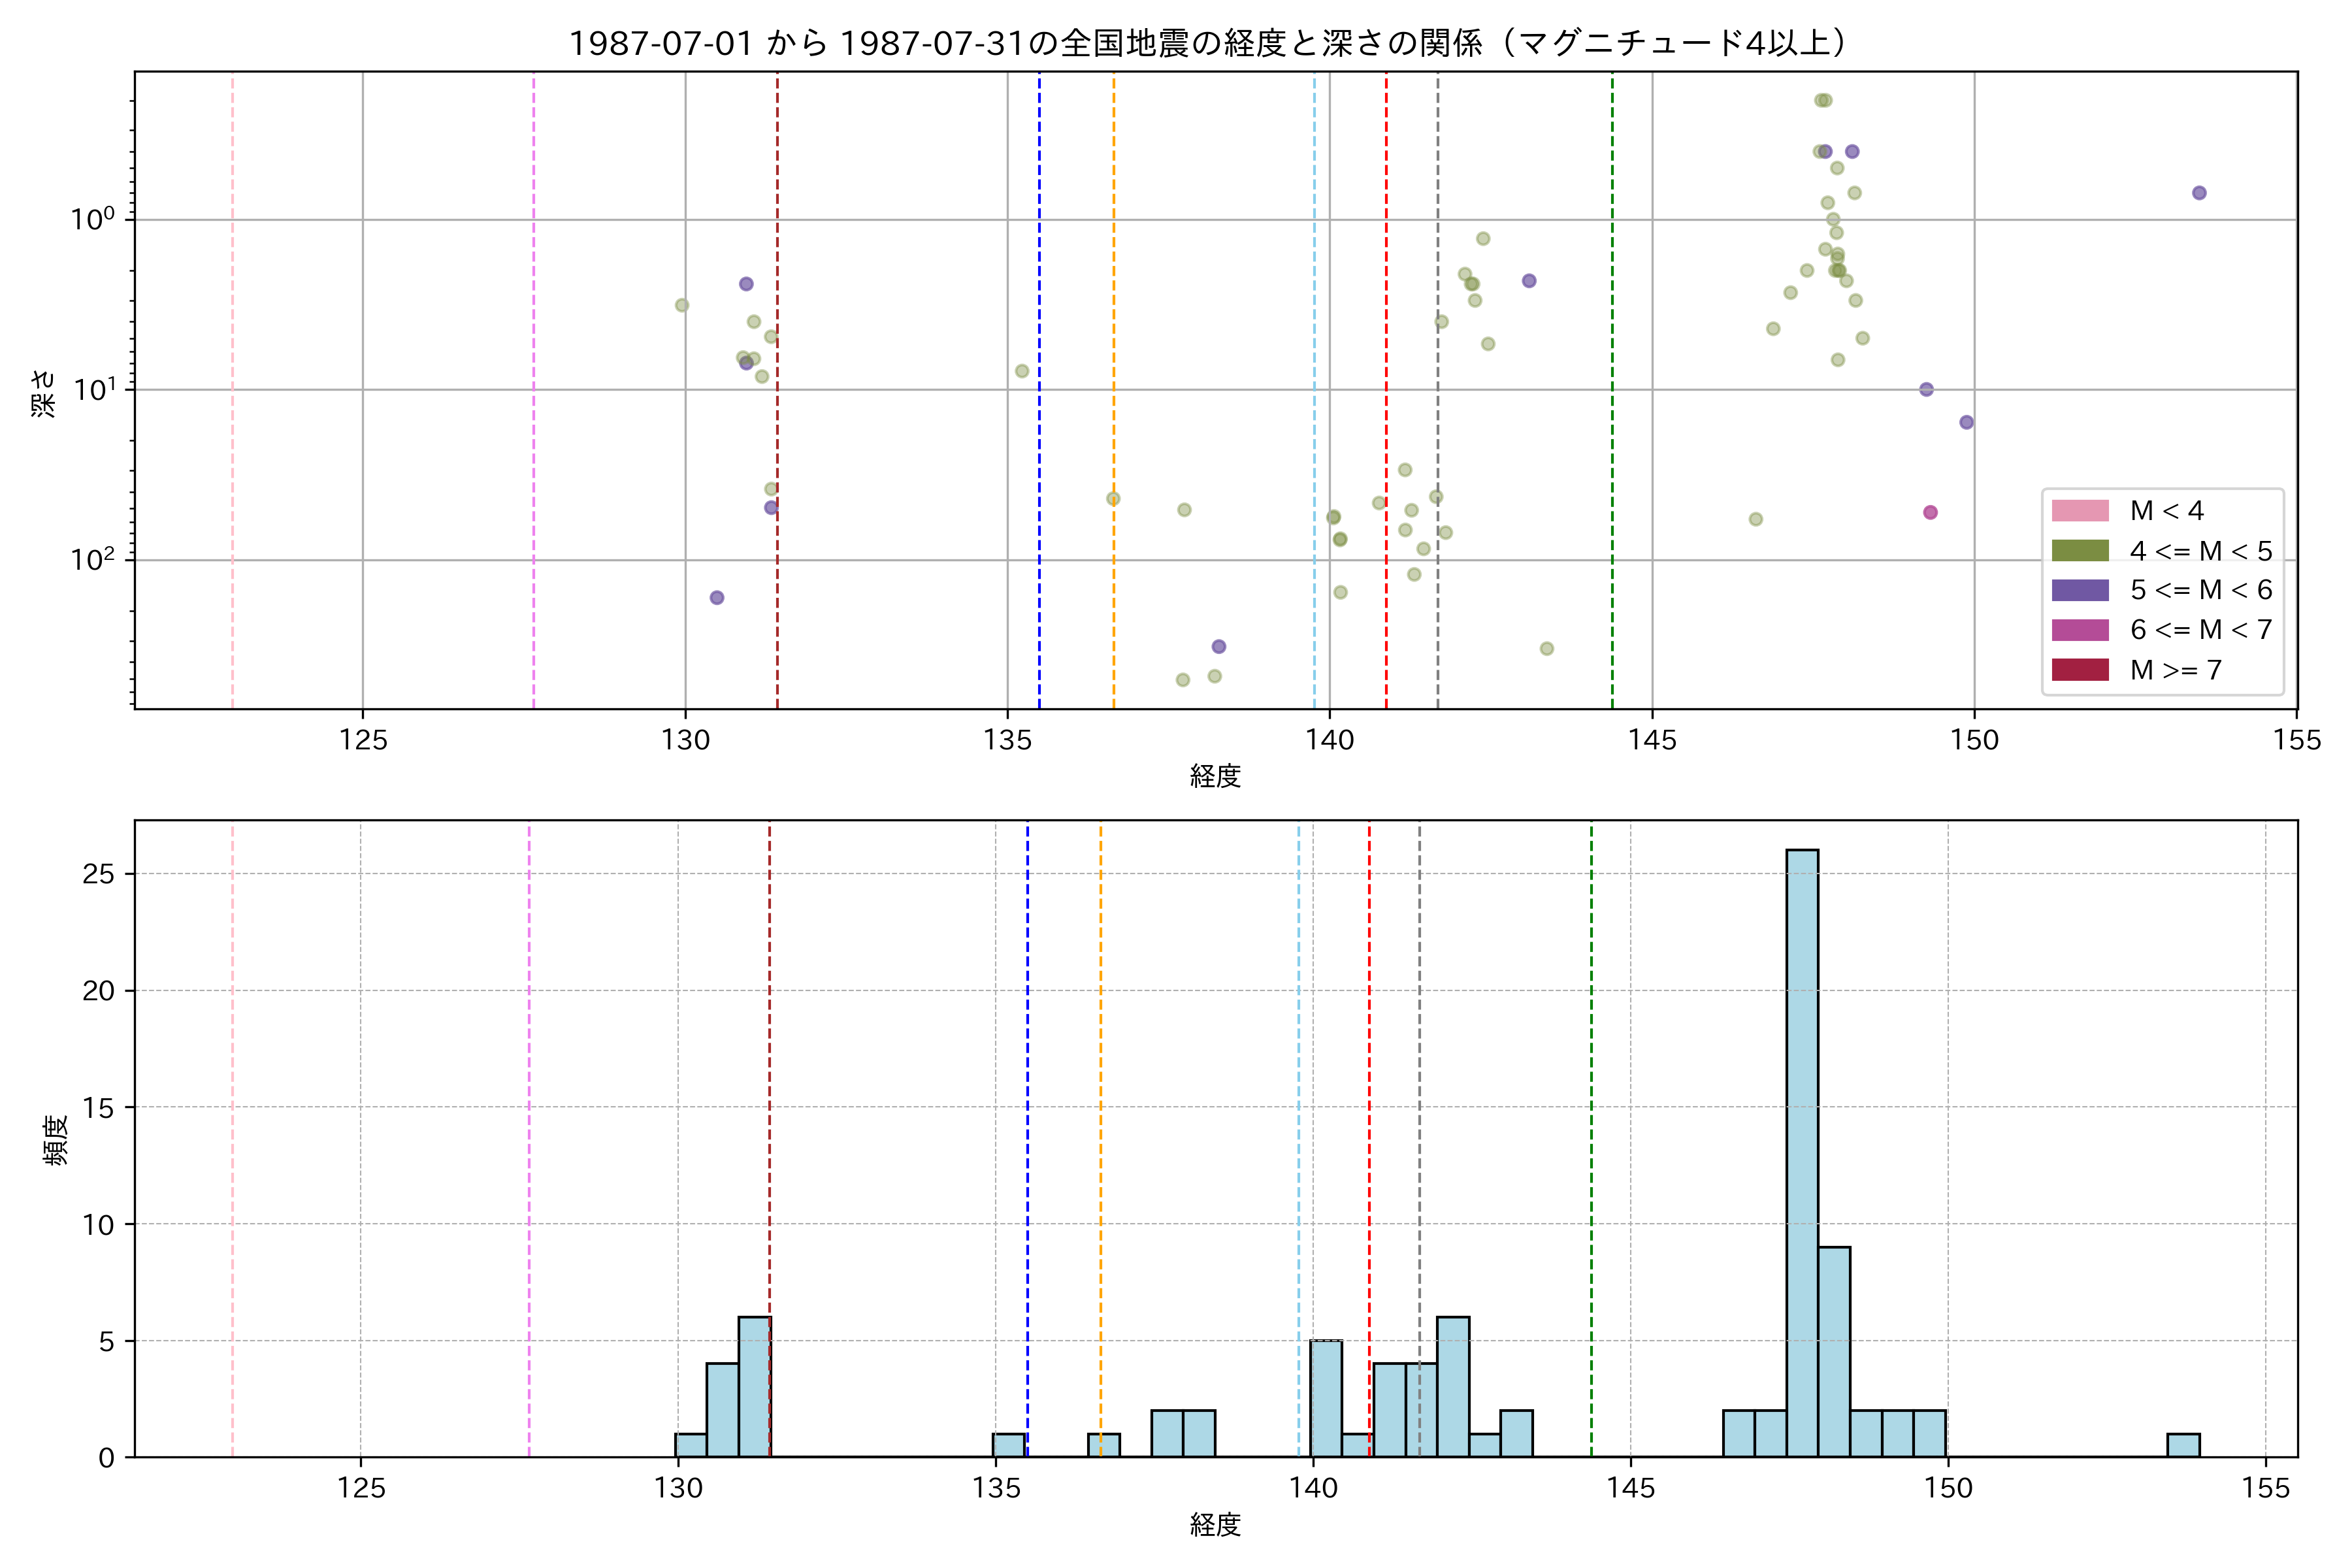This screenshot has height=1568, width=2352.
Task: Click the isolated histogram bar near longitude 153.5
Action: click(x=2183, y=1445)
